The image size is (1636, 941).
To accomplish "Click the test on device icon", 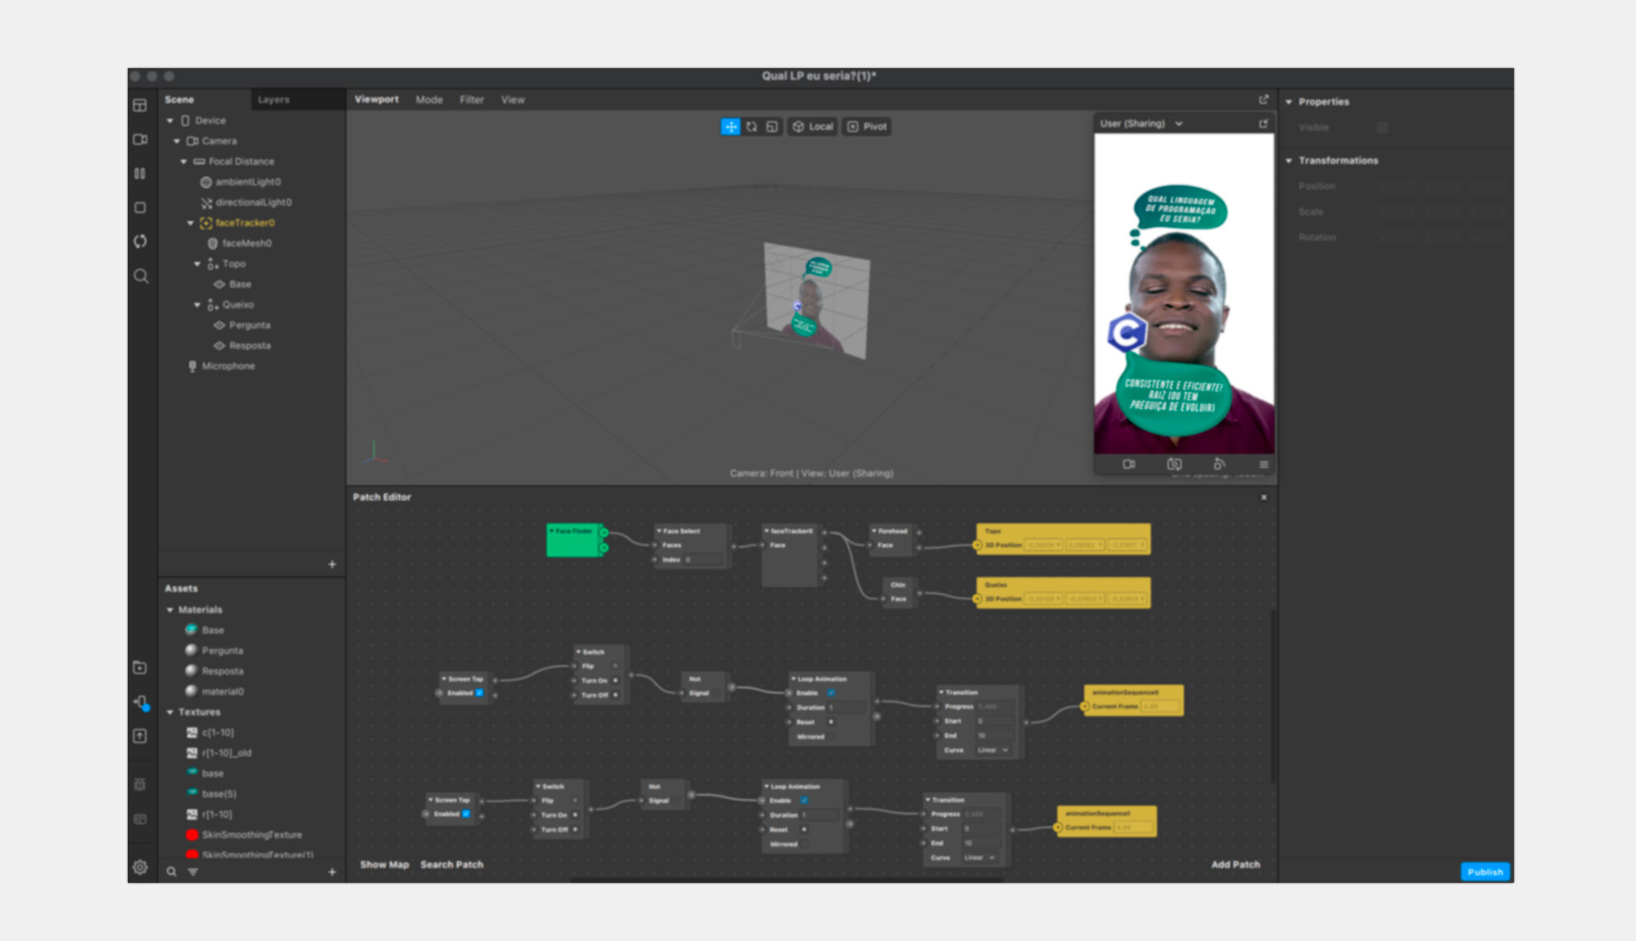I will click(x=141, y=702).
